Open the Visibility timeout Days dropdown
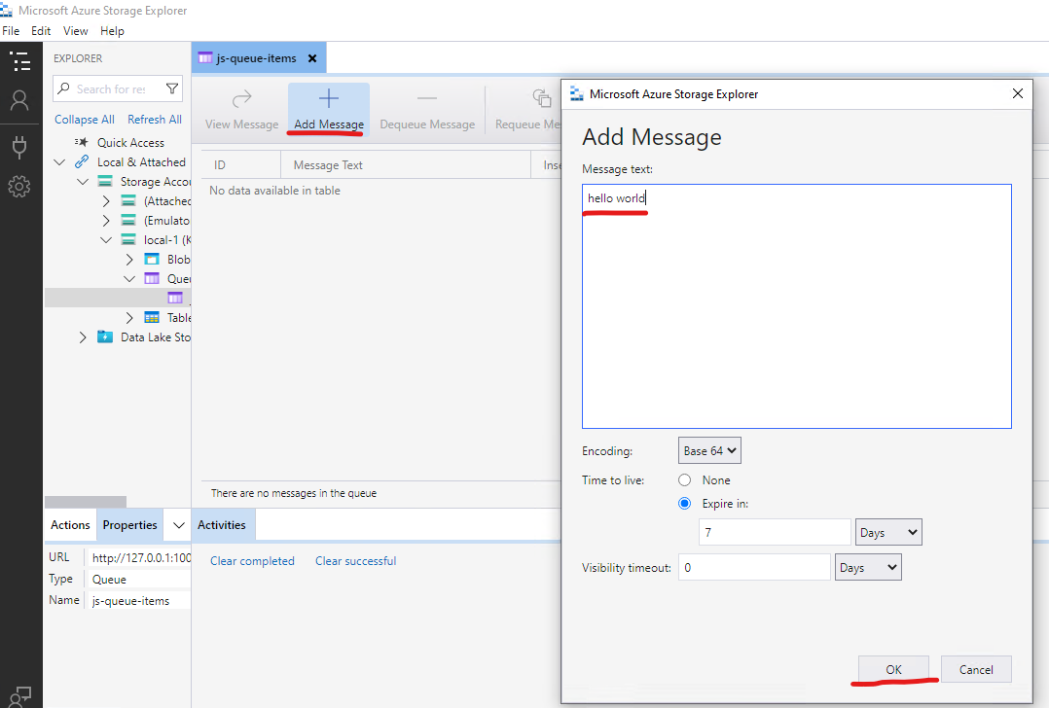 point(868,567)
